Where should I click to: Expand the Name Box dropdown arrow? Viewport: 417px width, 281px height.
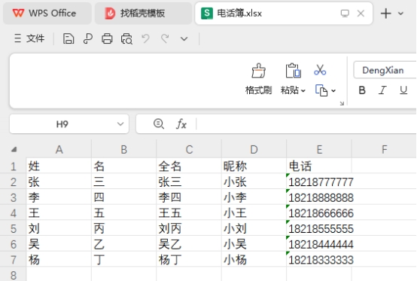pyautogui.click(x=120, y=124)
